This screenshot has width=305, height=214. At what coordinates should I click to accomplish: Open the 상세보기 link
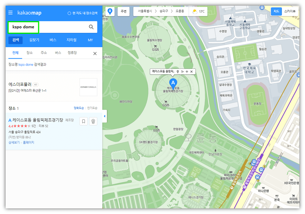[x=14, y=142]
